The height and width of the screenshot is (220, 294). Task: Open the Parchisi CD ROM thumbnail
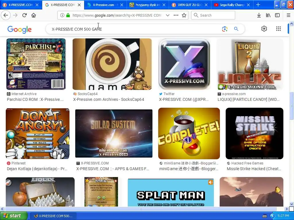(36, 64)
